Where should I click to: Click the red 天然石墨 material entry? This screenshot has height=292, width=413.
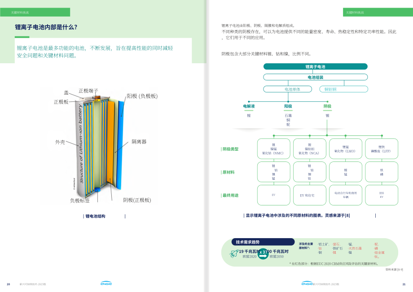coord(355,248)
